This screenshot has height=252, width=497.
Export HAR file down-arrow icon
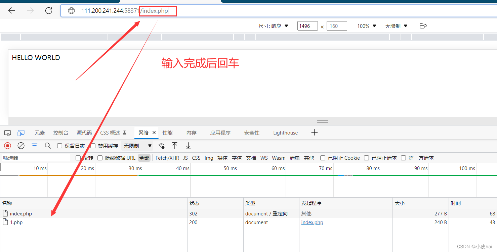188,146
